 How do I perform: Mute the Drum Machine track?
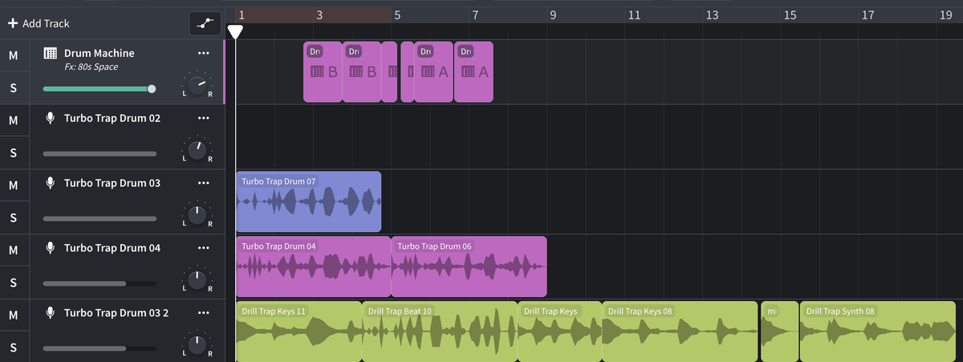coord(13,55)
